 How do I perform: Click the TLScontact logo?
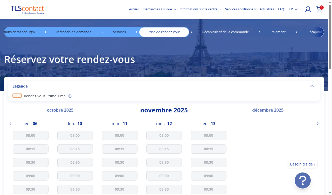coord(27,10)
